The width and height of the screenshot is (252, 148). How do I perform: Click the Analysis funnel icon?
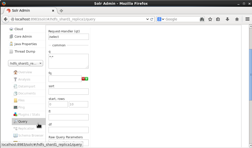coord(16,79)
